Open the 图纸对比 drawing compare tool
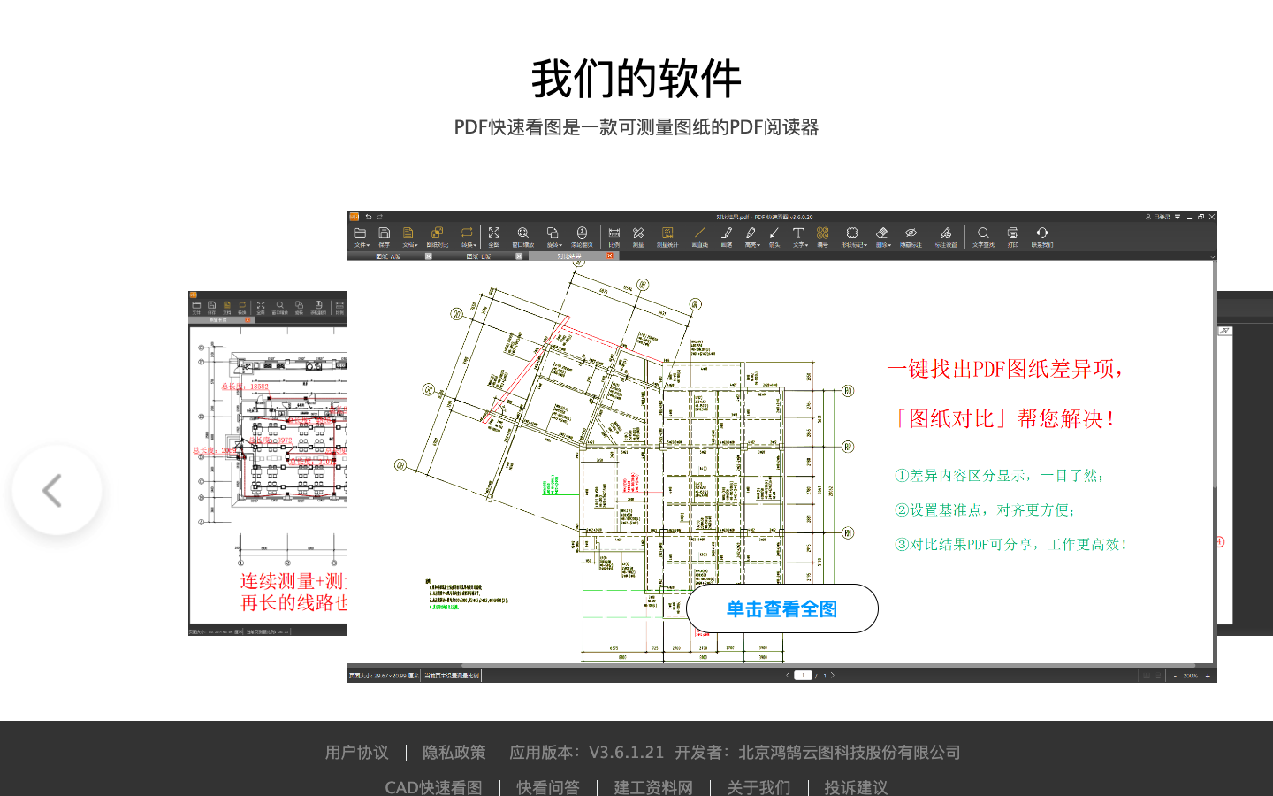 pos(437,234)
